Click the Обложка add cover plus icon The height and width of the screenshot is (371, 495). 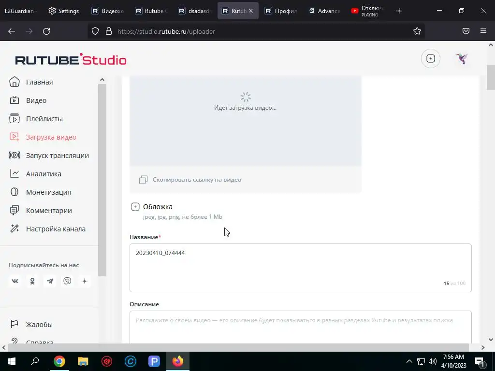(x=135, y=207)
